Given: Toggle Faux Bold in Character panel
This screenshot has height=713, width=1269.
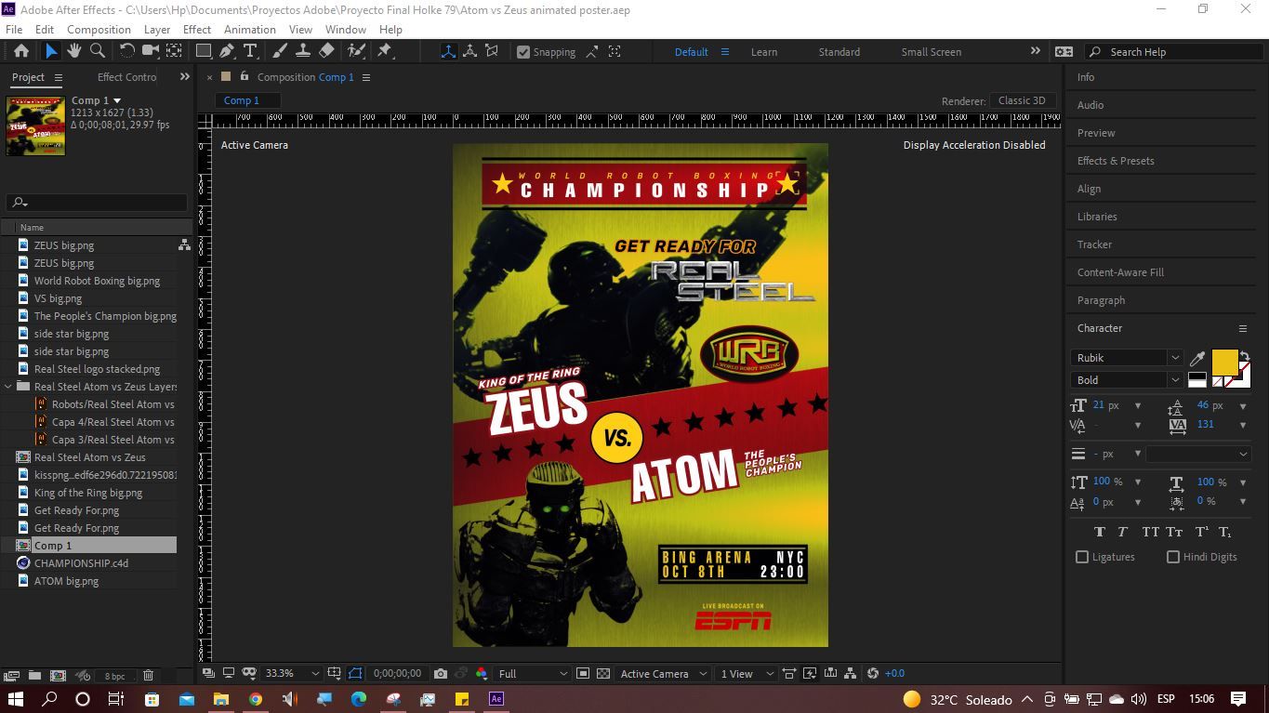Looking at the screenshot, I should click(1100, 533).
